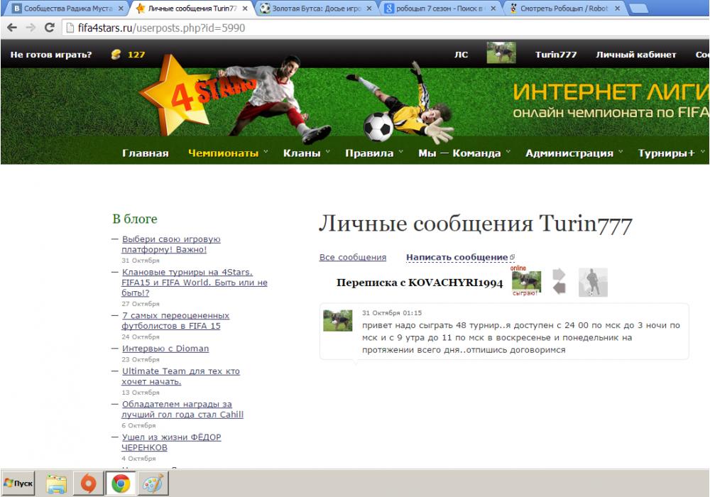Click the 'Написать сообщение' link
This screenshot has width=710, height=497.
457,257
